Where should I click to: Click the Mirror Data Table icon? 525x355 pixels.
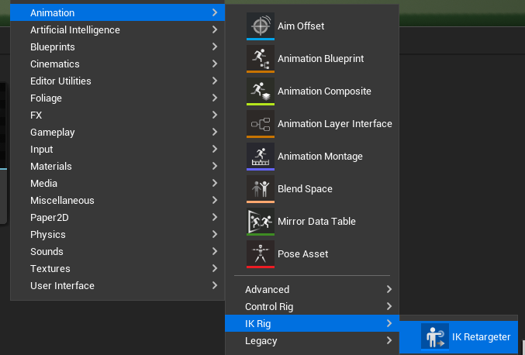(x=260, y=221)
